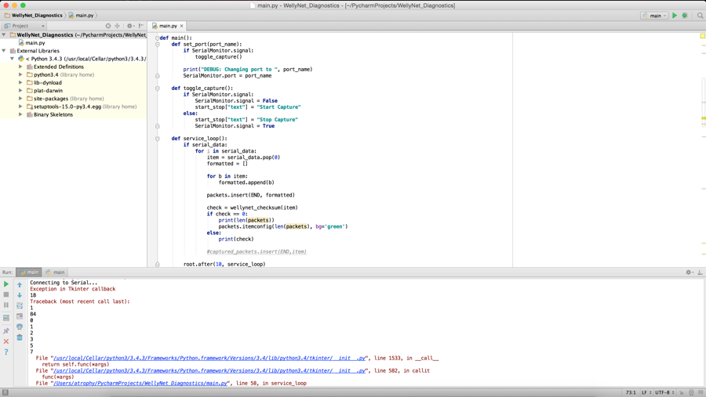Collapse the Python 3.4.3 interpreter node
Screen dimensions: 706x397
pos(12,59)
